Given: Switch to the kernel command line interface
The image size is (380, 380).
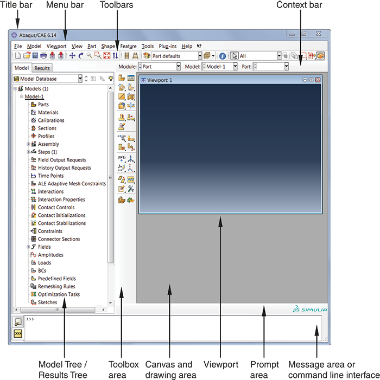Looking at the screenshot, I should tap(18, 334).
